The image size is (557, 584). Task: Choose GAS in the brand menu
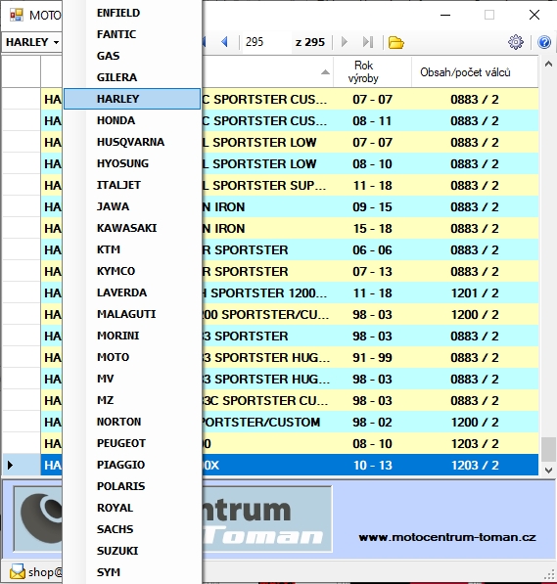coord(132,56)
